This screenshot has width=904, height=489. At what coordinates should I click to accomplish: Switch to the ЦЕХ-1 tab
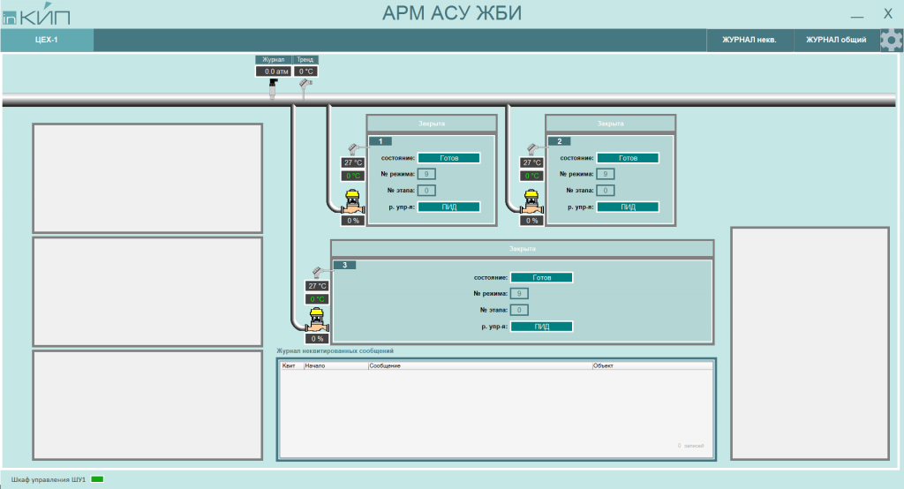point(47,40)
